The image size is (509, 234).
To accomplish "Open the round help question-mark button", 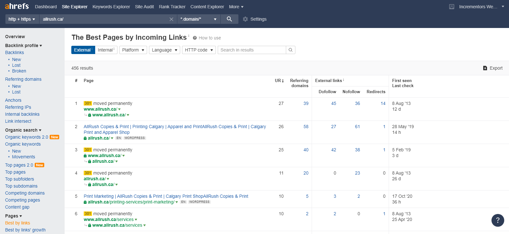I will point(498,220).
